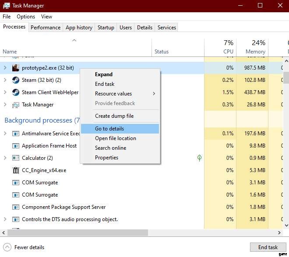Select the Application Frame Host row
Viewport: 289px width, 257px height.
(141, 146)
